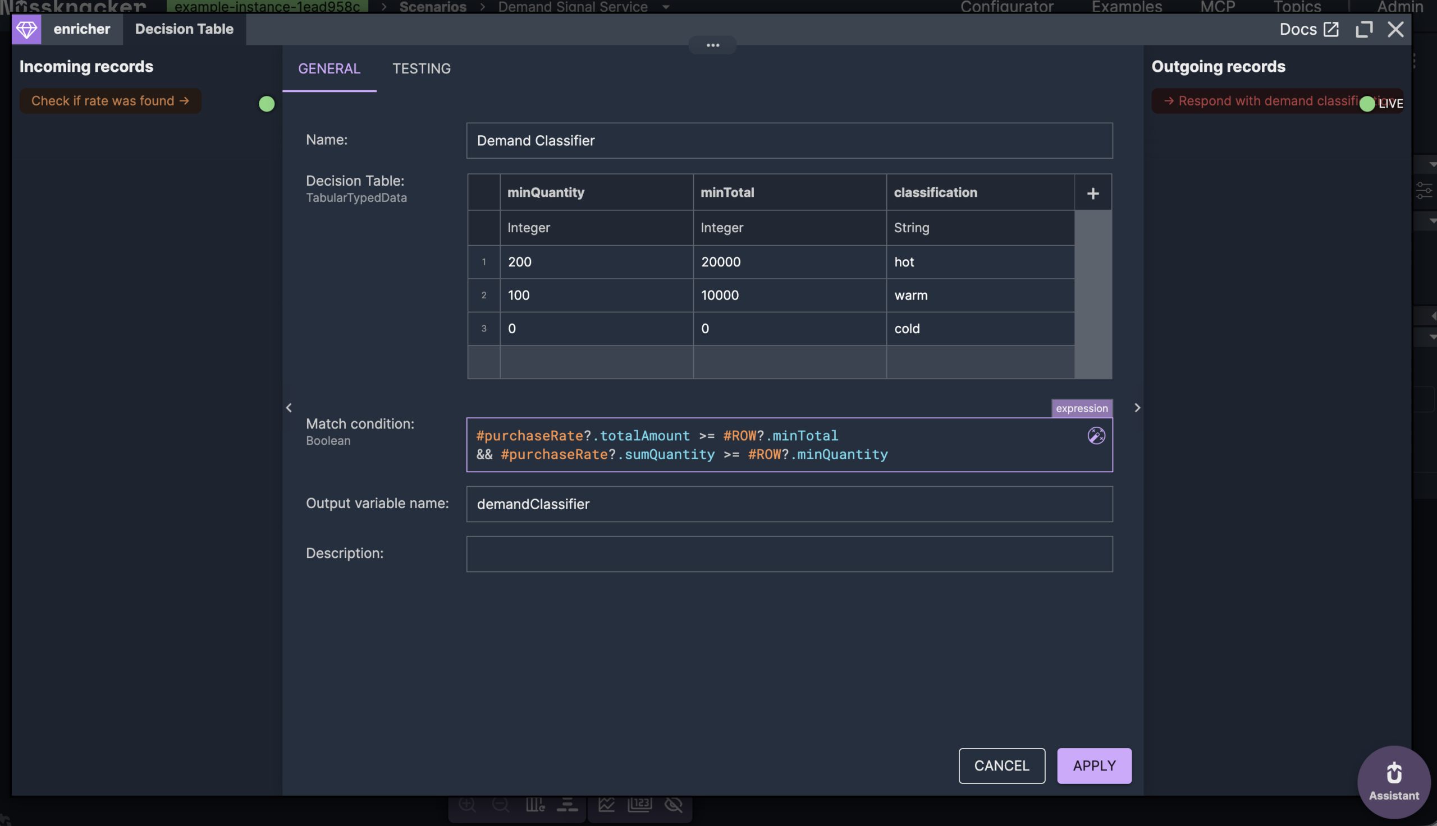Viewport: 1437px width, 826px height.
Task: Go to Check if rate was found node
Action: tap(110, 100)
